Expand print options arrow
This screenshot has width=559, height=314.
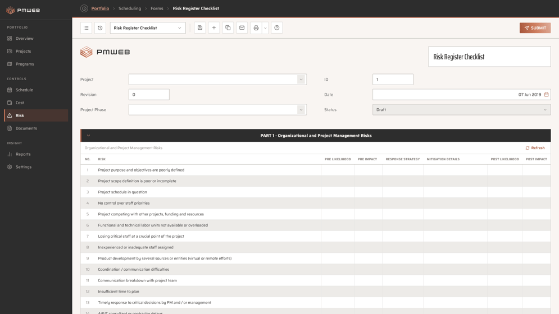pyautogui.click(x=265, y=28)
